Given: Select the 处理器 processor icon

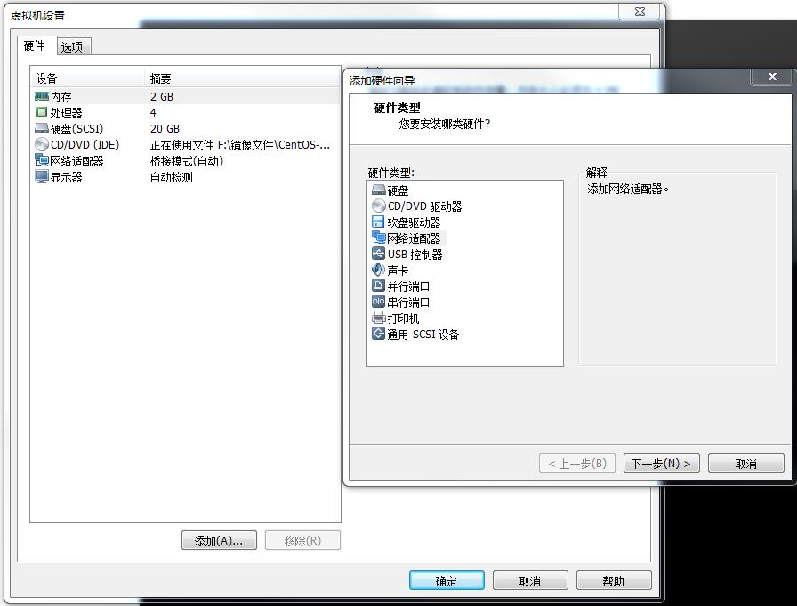Looking at the screenshot, I should coord(42,112).
